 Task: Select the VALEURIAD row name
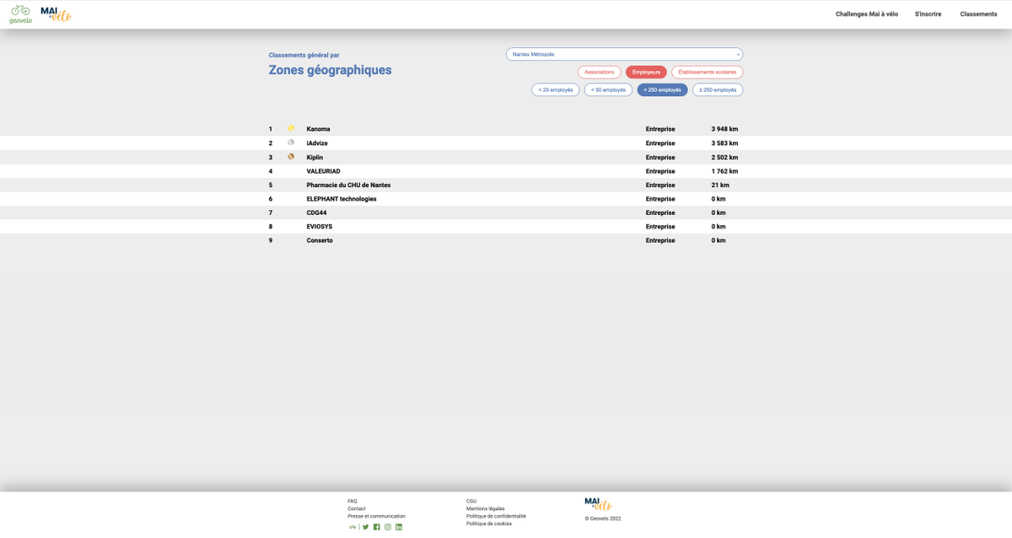click(x=323, y=171)
